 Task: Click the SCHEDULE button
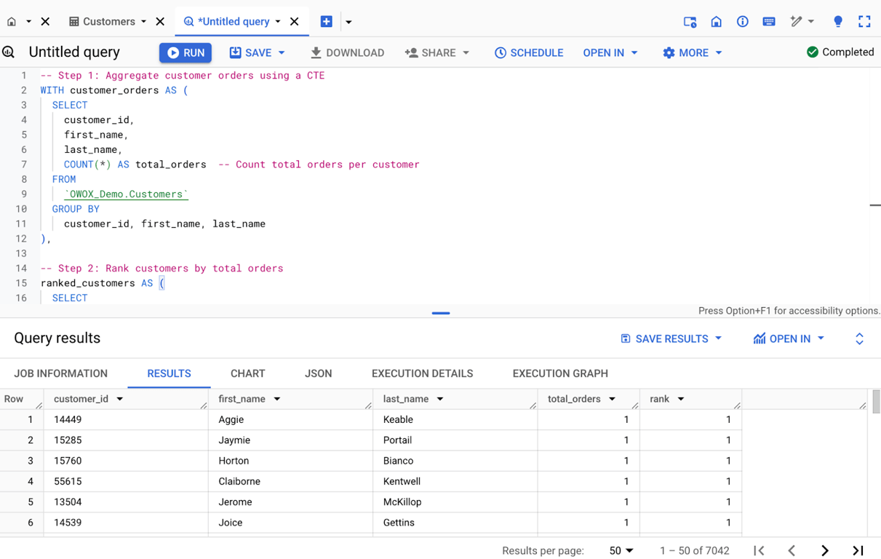point(529,52)
